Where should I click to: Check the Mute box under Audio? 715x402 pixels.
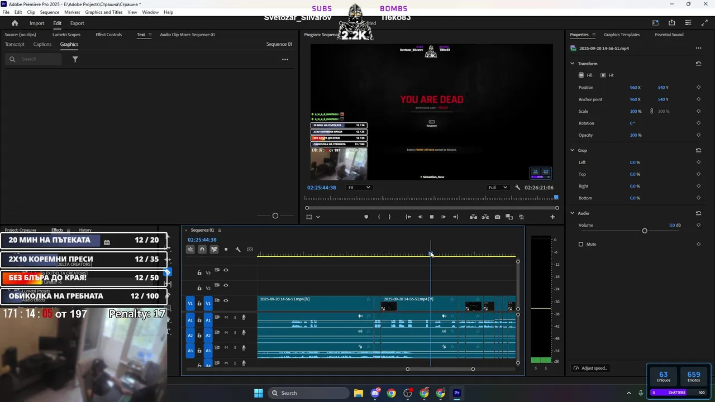click(x=581, y=244)
